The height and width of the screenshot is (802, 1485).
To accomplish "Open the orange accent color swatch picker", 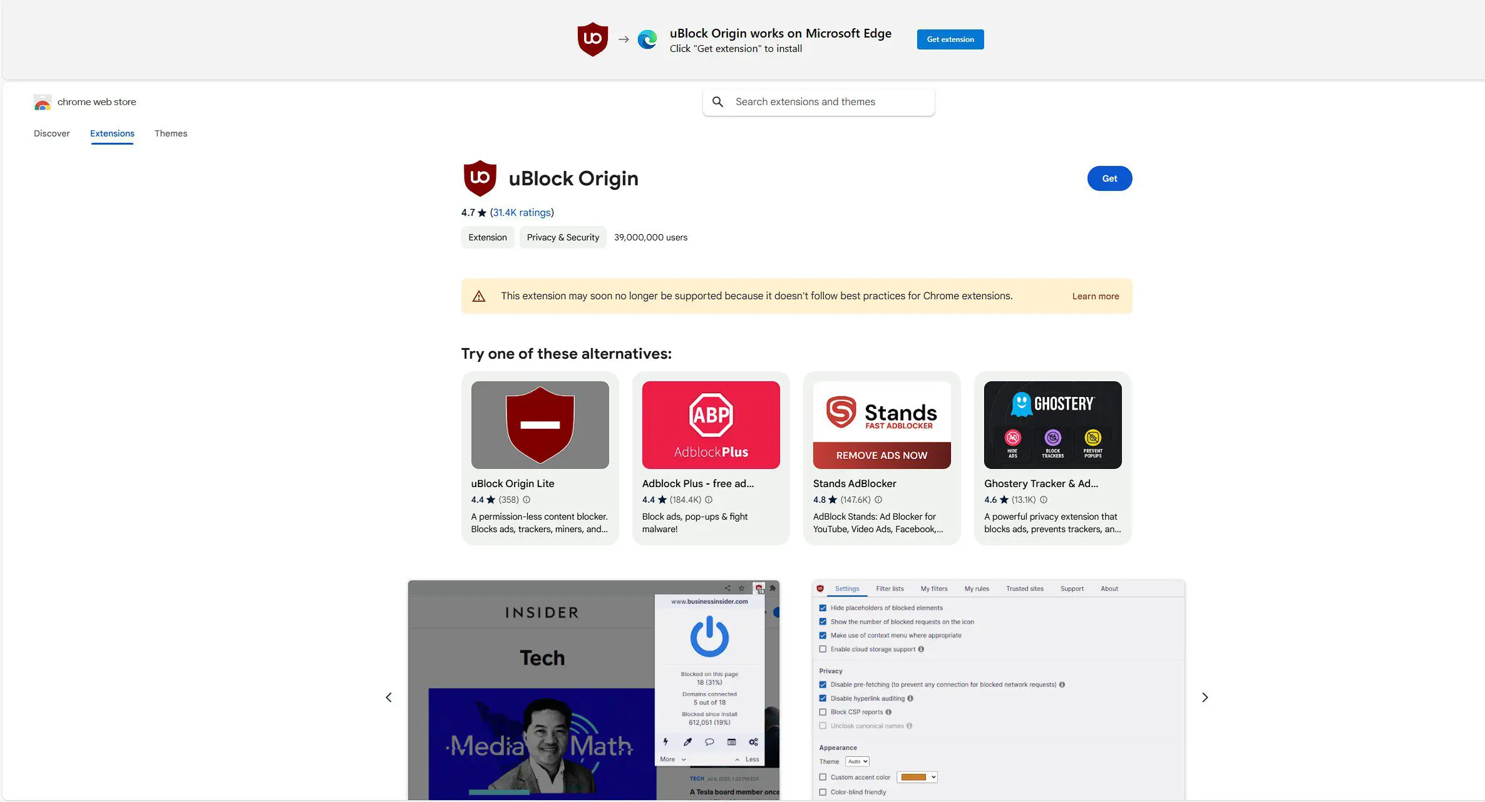I will pyautogui.click(x=917, y=778).
